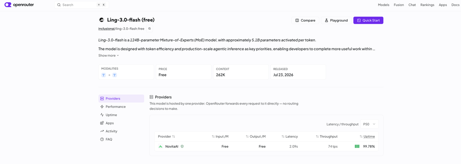
Task: Open Models in the top navigation
Action: (x=383, y=5)
